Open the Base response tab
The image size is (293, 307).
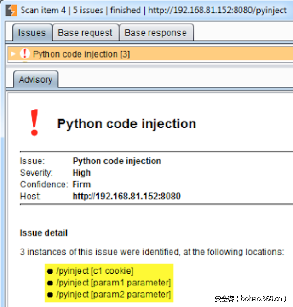155,33
